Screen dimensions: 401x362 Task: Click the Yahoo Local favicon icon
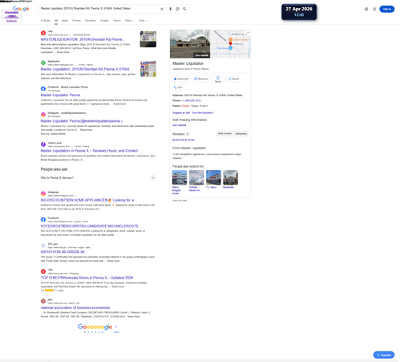(x=43, y=144)
